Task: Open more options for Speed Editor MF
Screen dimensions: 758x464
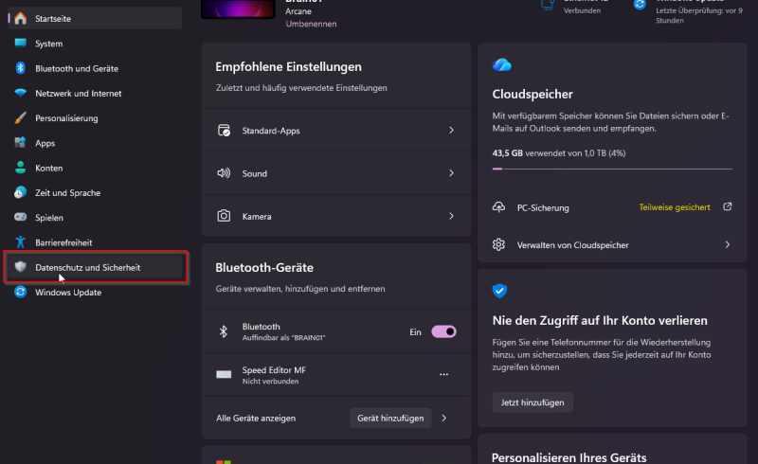Action: pos(443,375)
